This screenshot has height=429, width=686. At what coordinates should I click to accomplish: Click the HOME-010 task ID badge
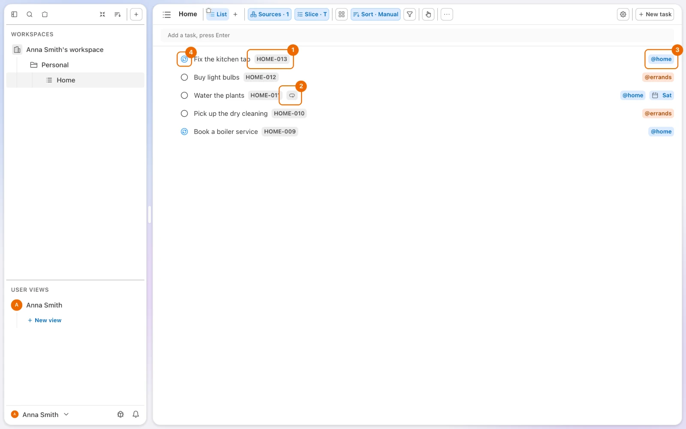[x=289, y=113]
